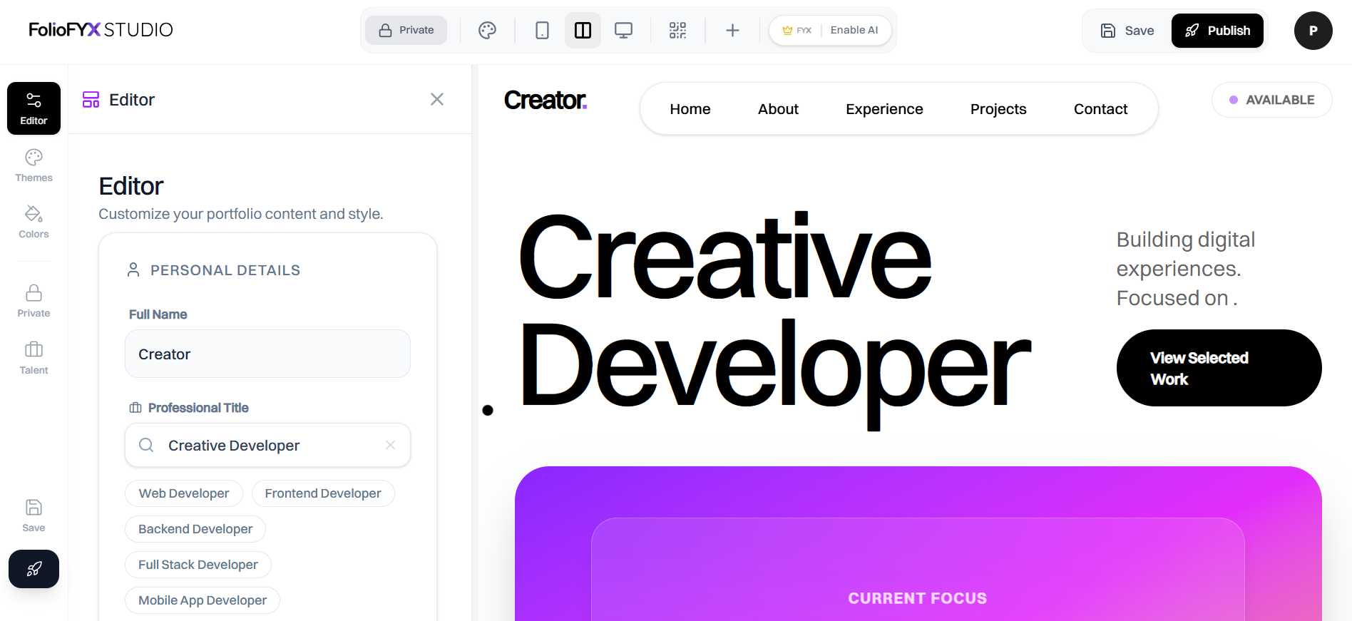This screenshot has height=621, width=1352.
Task: Switch to mobile device preview
Action: [x=542, y=30]
